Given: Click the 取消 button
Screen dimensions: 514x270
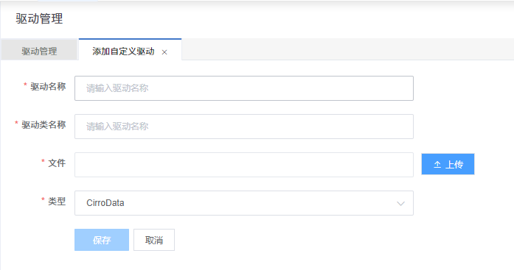Looking at the screenshot, I should (x=154, y=240).
